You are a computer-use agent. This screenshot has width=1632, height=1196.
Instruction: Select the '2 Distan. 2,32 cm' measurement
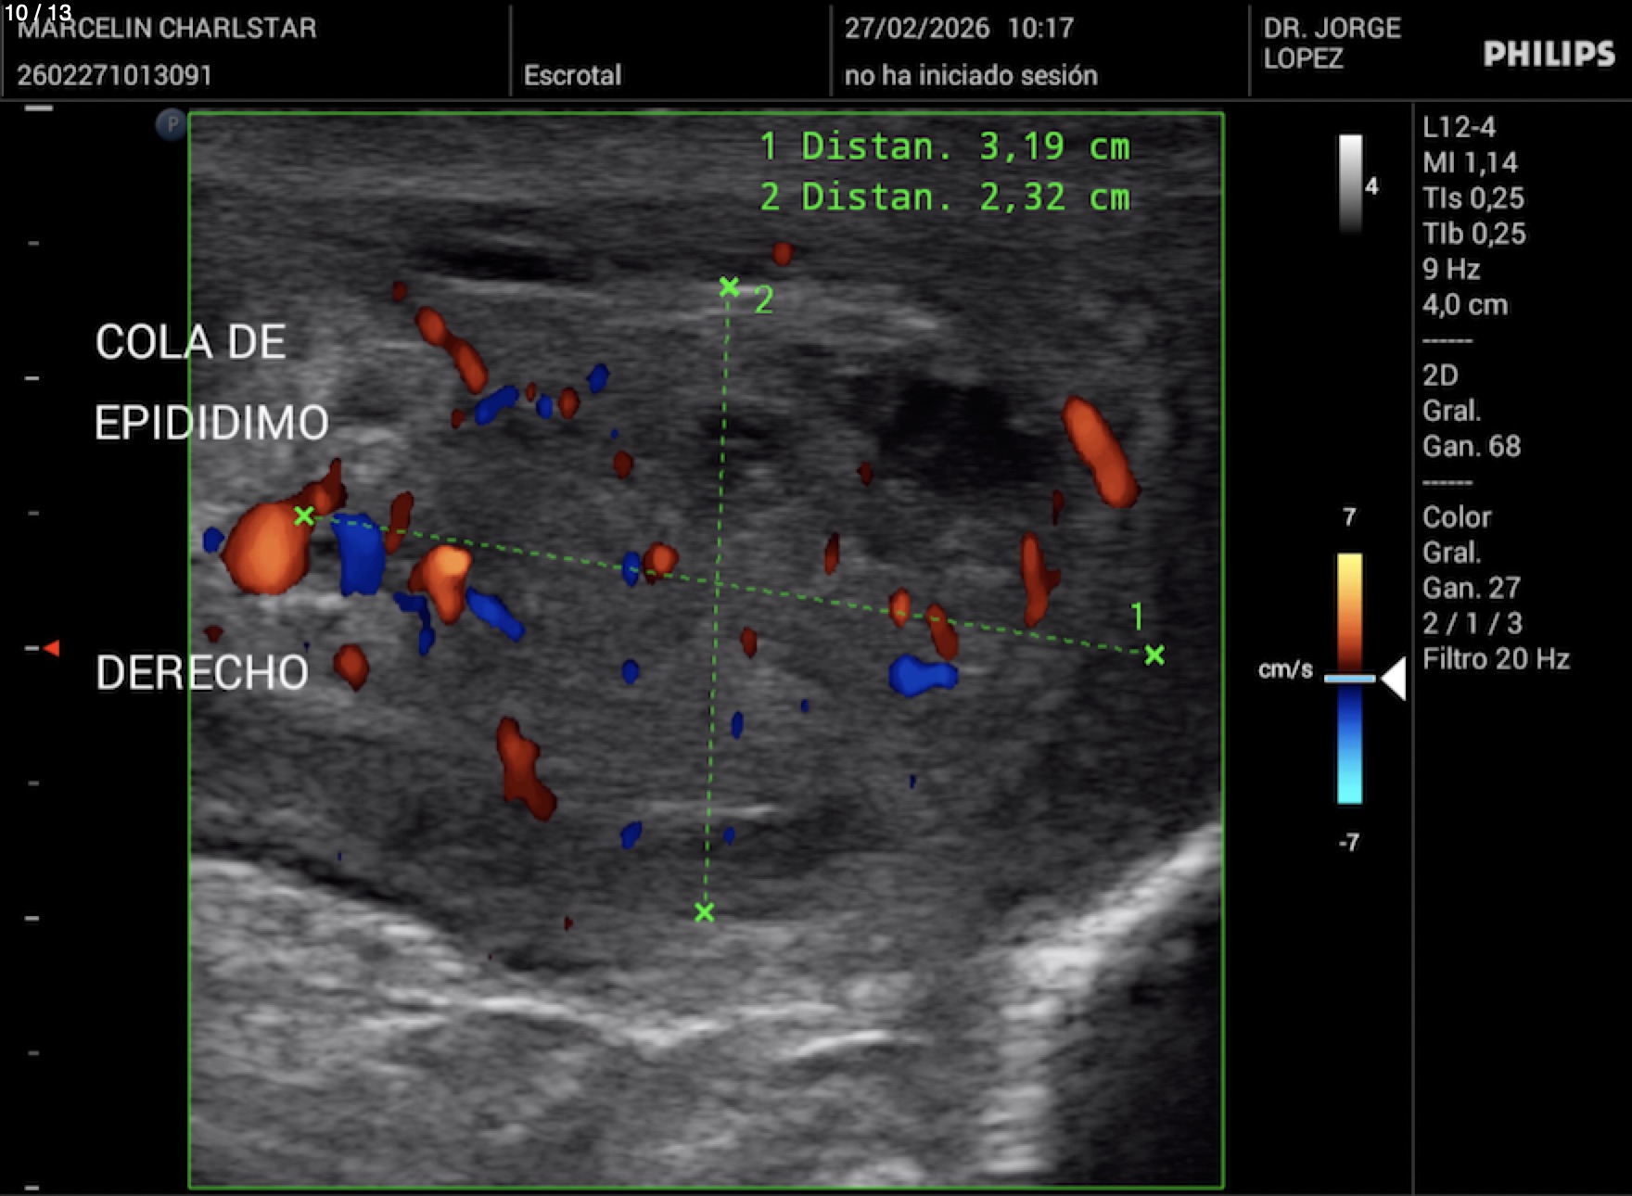944,197
